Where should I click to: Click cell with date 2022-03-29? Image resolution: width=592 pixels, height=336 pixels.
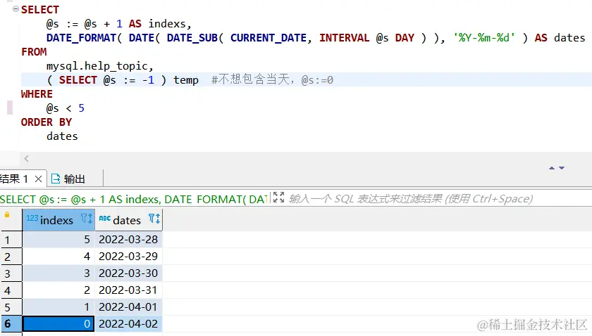point(128,257)
